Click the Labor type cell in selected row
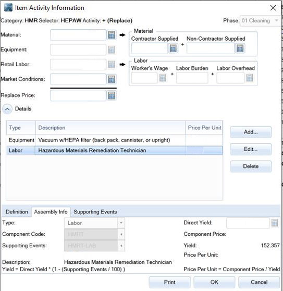Screen dimensions: 283x291 tap(21, 151)
